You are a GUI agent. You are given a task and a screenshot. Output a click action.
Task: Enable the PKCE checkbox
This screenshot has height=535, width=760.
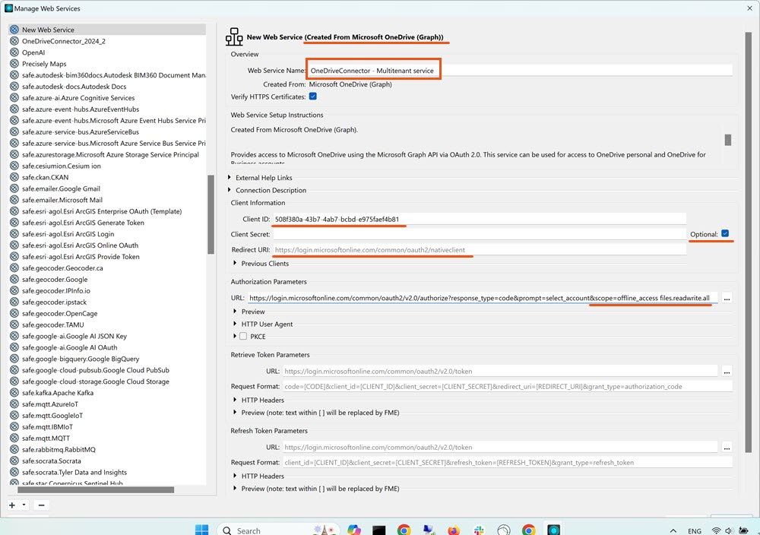click(243, 336)
